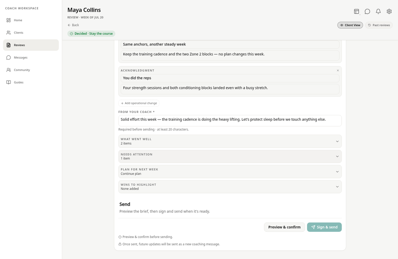Click the Maya Collins heading
This screenshot has height=259, width=398.
[x=84, y=10]
